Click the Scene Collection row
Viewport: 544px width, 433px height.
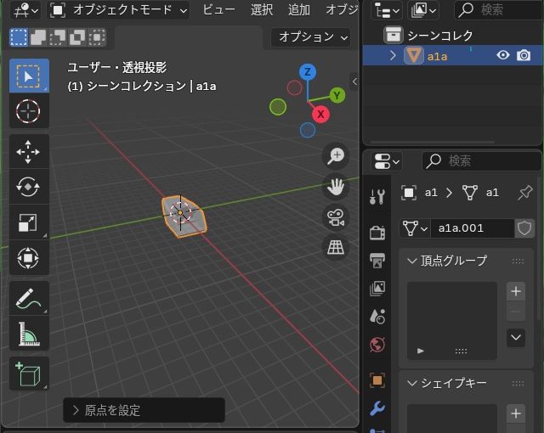[x=453, y=35]
